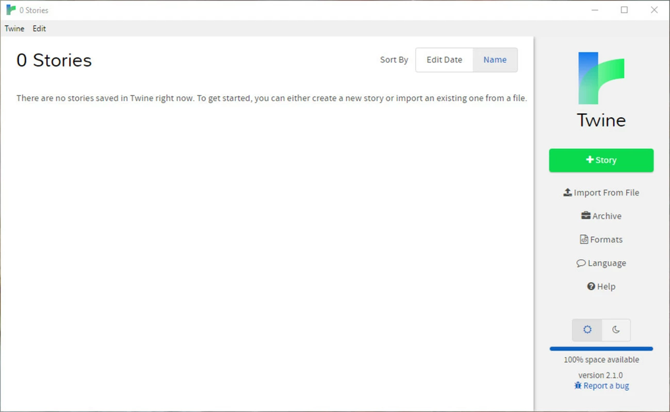Minimize the Twine window
Viewport: 670px width, 412px height.
click(x=595, y=10)
